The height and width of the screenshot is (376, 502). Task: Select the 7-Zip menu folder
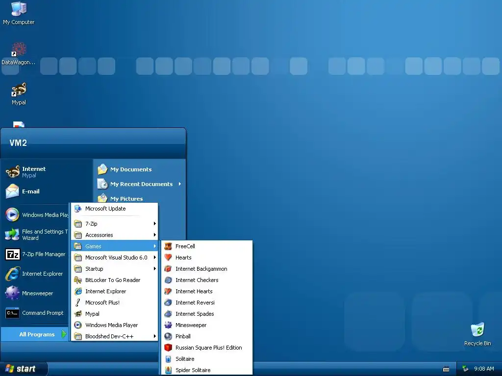(115, 224)
